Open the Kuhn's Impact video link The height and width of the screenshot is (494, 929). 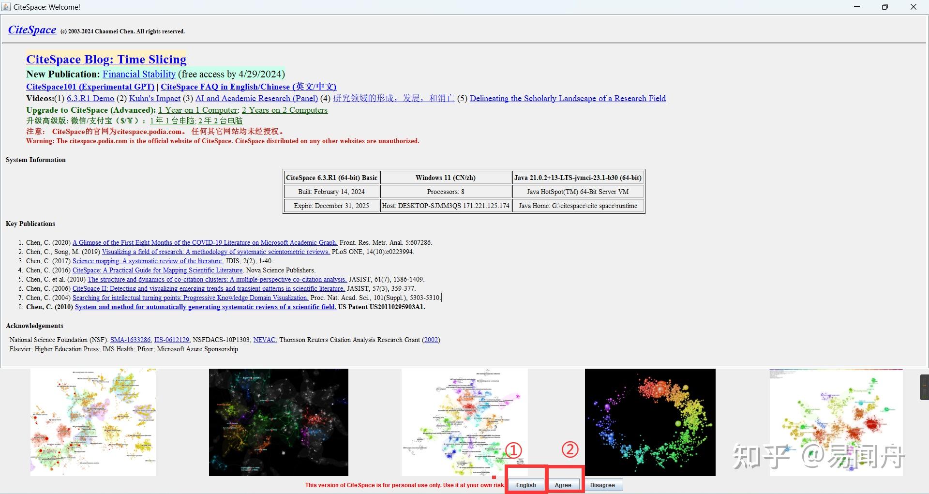click(155, 98)
